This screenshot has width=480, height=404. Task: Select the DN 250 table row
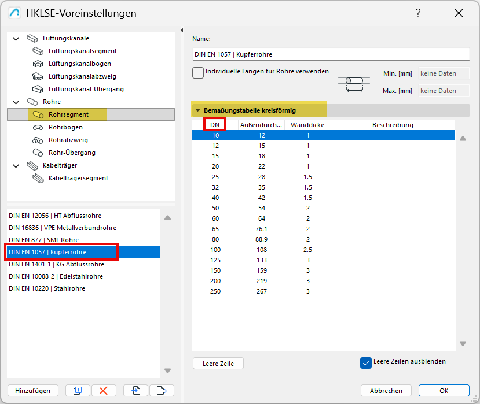pyautogui.click(x=324, y=291)
